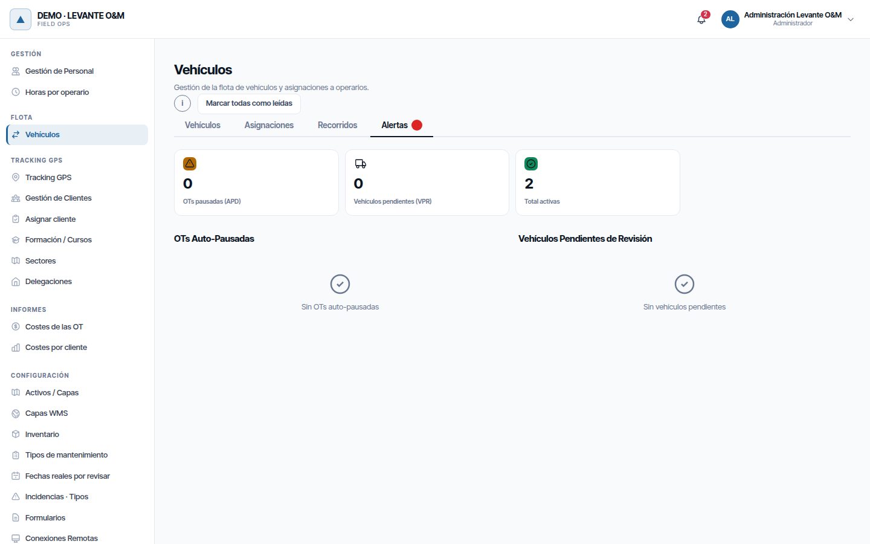
Task: Go to Tracking GPS
Action: (x=77, y=178)
